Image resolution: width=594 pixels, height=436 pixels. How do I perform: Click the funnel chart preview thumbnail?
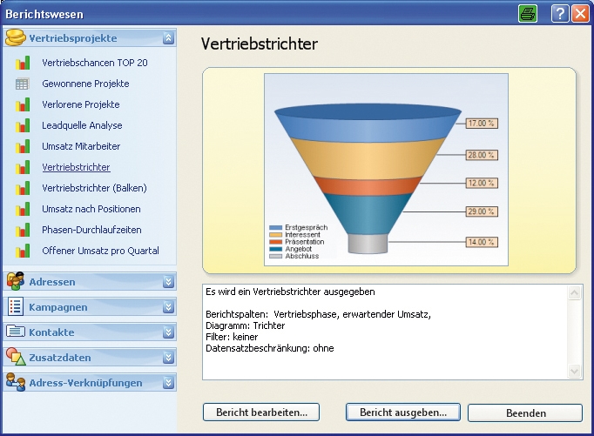(386, 170)
